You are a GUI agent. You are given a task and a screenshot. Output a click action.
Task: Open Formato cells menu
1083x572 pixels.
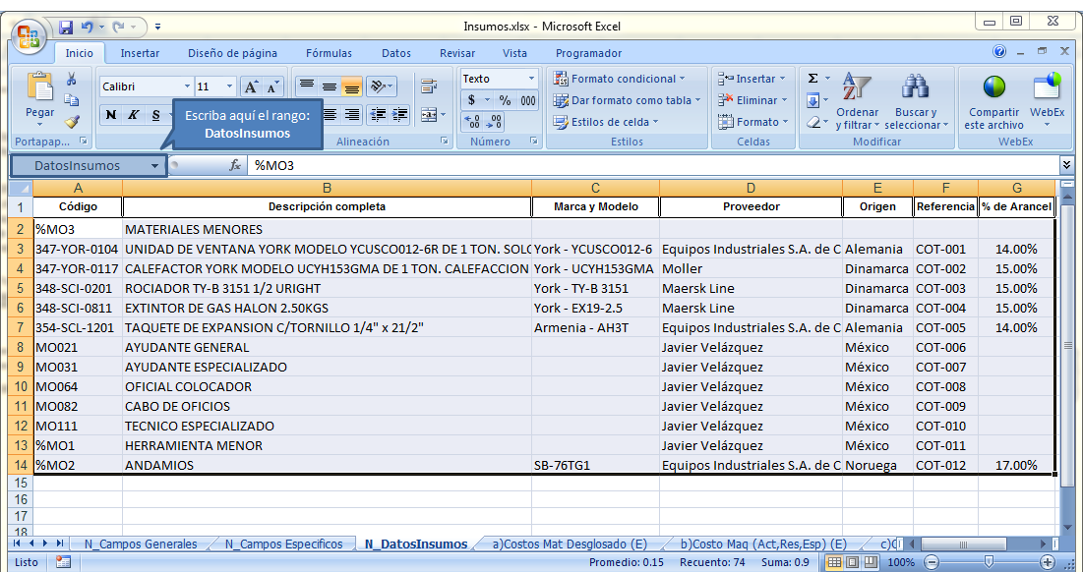coord(752,122)
